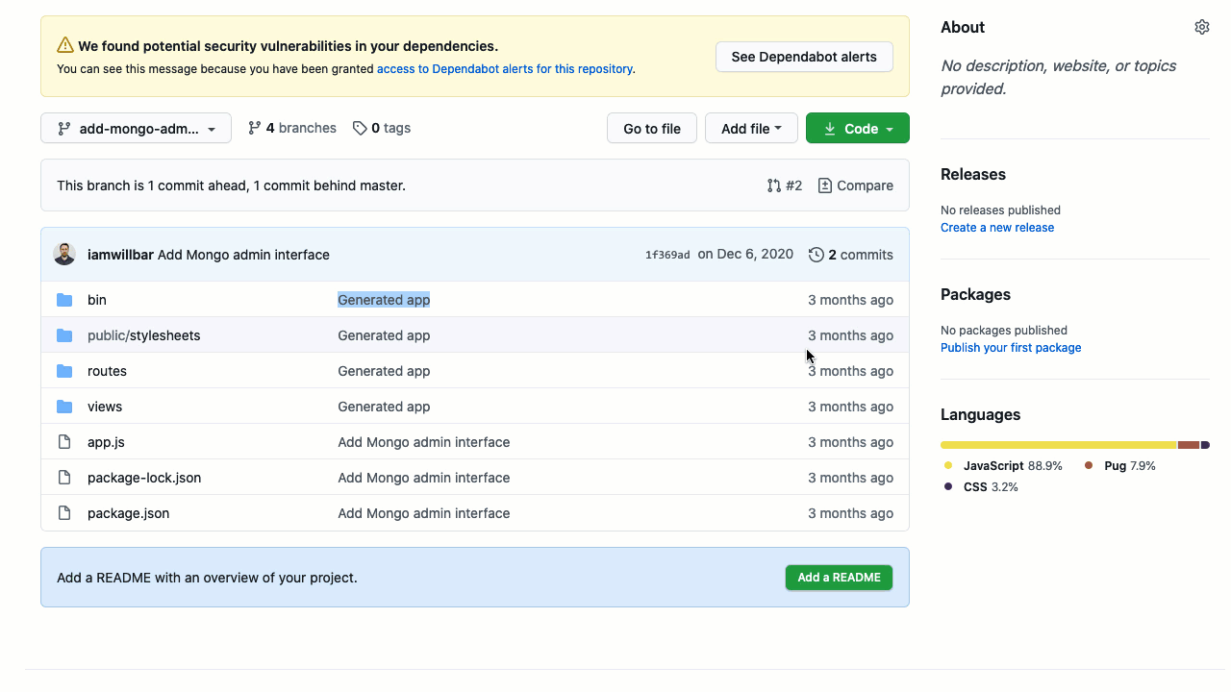The height and width of the screenshot is (692, 1231).
Task: Click the warning triangle icon in the security banner
Action: click(x=65, y=45)
